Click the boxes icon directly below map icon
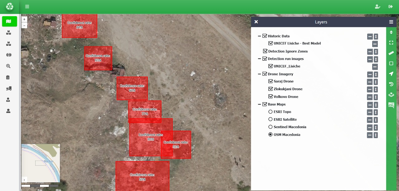 8,32
